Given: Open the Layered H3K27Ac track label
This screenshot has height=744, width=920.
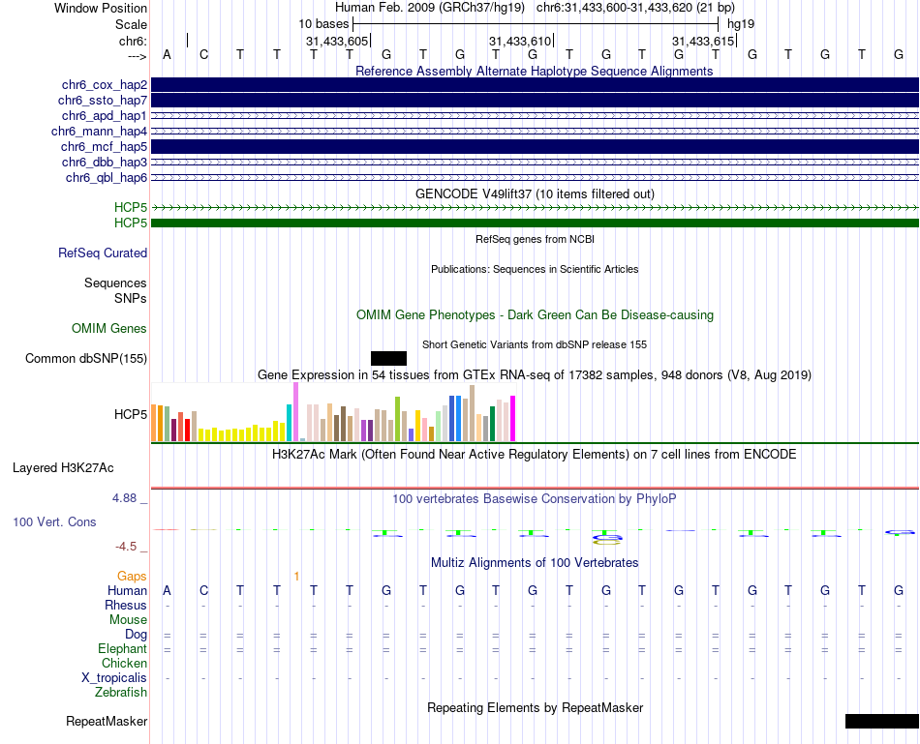Looking at the screenshot, I should coord(63,468).
